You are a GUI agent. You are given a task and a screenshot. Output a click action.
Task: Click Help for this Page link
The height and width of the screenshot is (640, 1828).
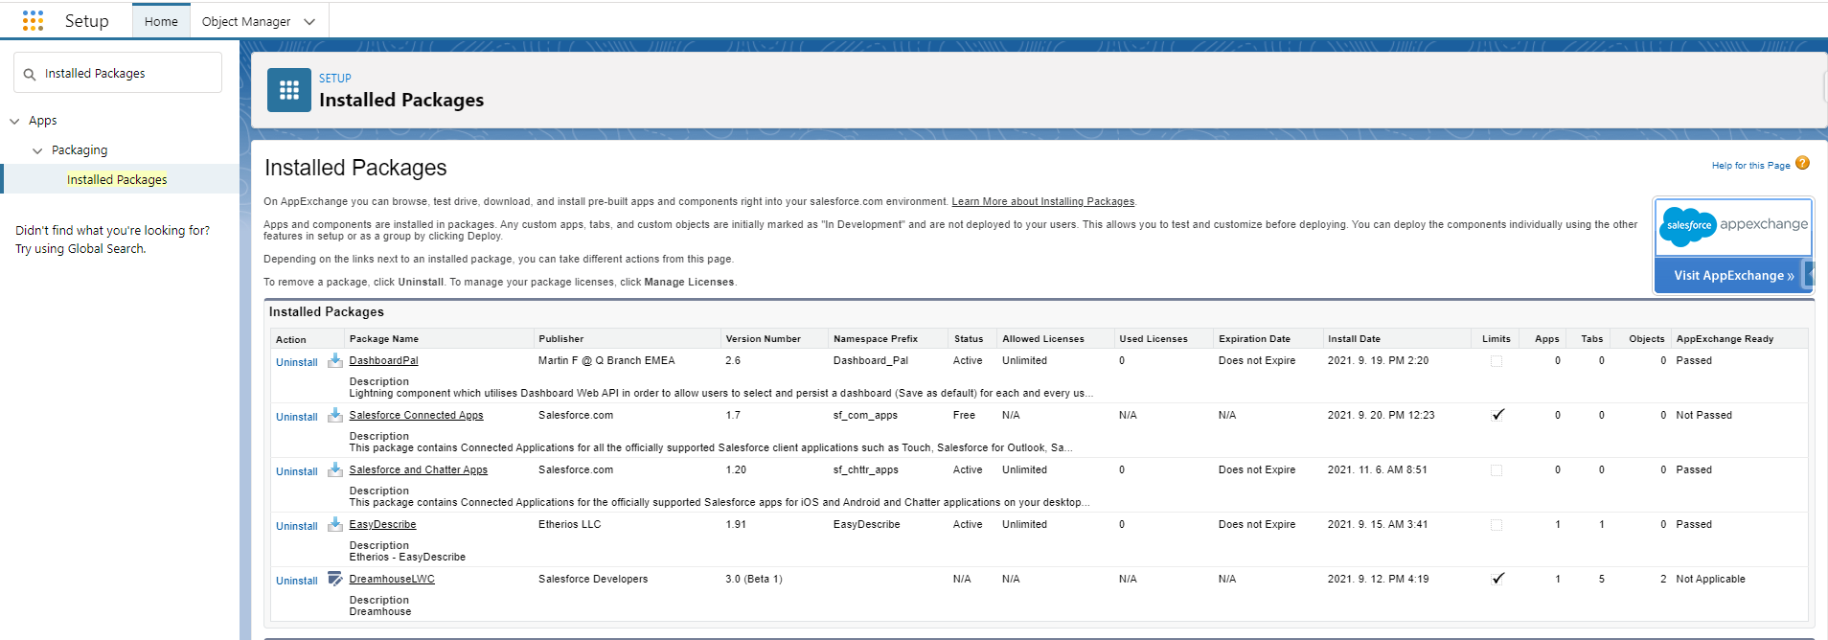pos(1750,165)
